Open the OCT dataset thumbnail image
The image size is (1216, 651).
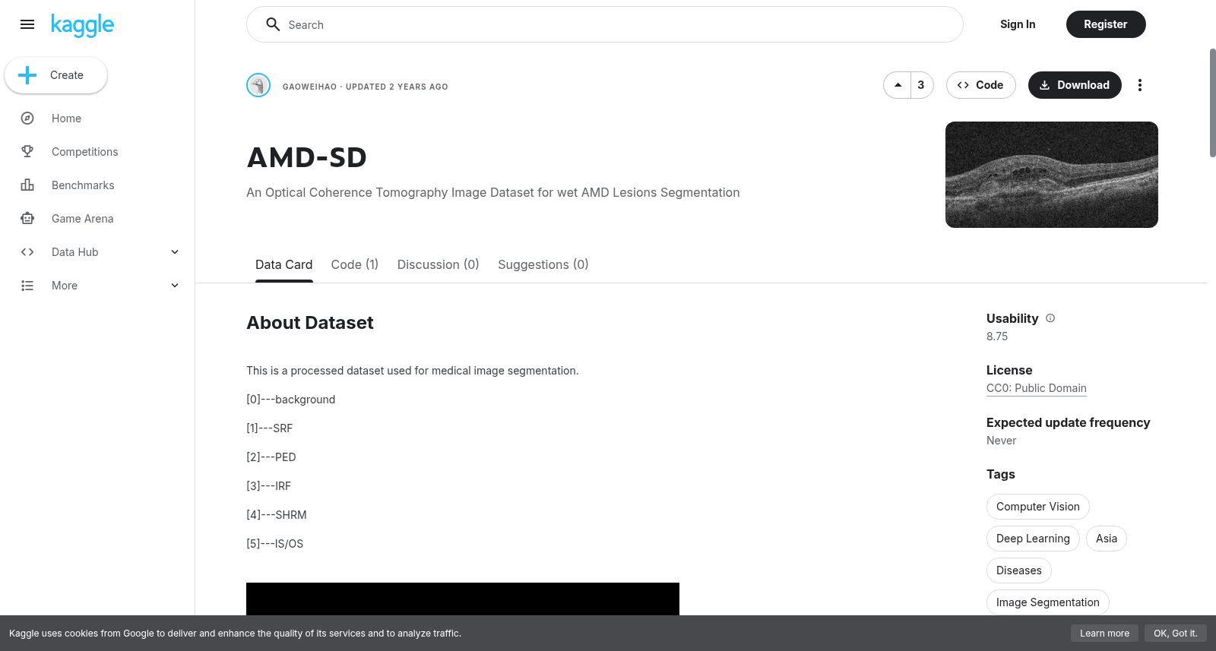(1052, 175)
